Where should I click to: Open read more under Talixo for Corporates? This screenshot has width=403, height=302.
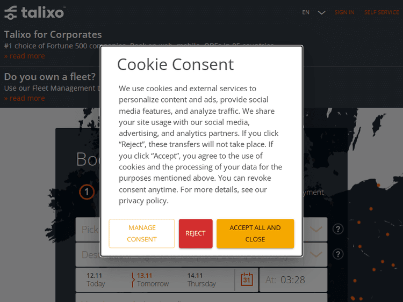click(25, 56)
